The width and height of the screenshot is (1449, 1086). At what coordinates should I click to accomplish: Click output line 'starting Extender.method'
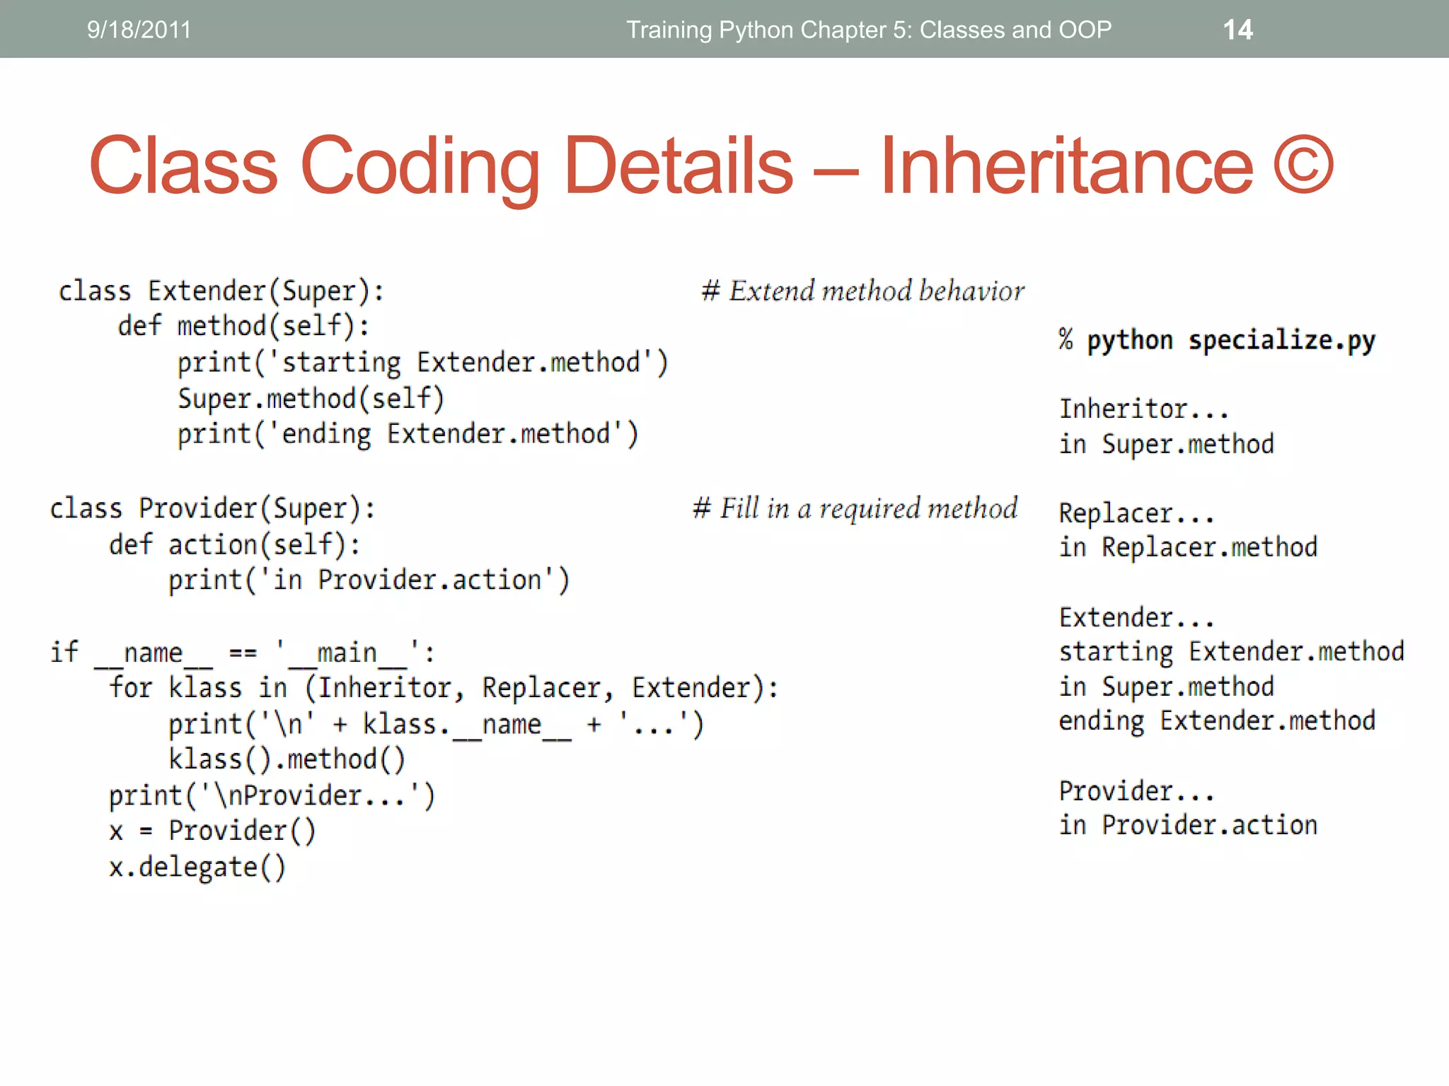coord(1231,652)
